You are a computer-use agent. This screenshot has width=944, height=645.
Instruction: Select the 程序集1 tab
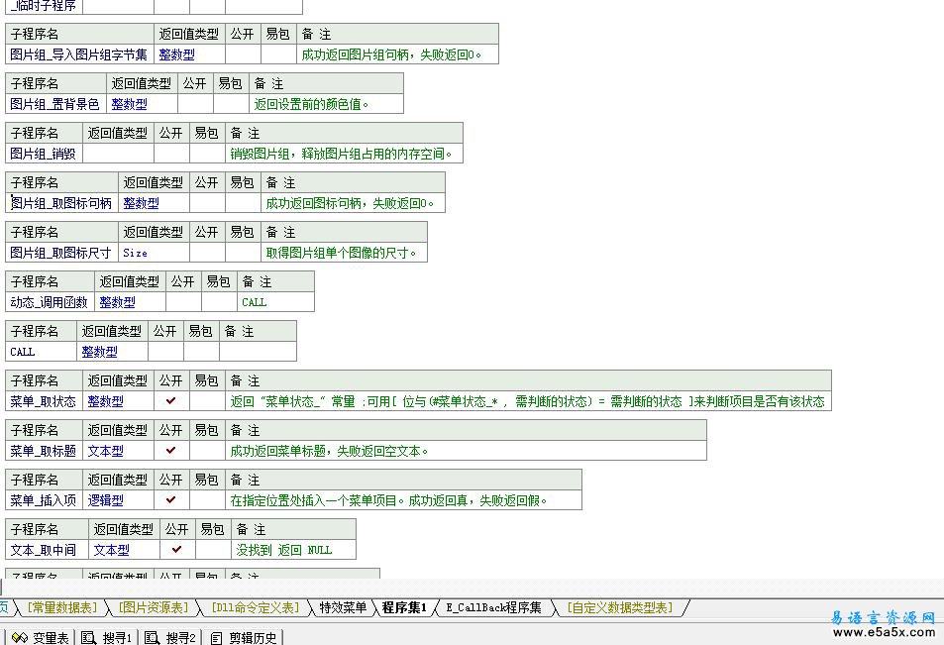(404, 607)
